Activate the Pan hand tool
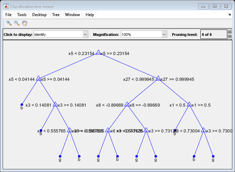 pyautogui.click(x=25, y=23)
